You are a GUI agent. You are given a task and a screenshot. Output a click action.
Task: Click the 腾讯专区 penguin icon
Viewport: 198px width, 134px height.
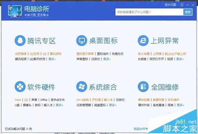[20, 41]
